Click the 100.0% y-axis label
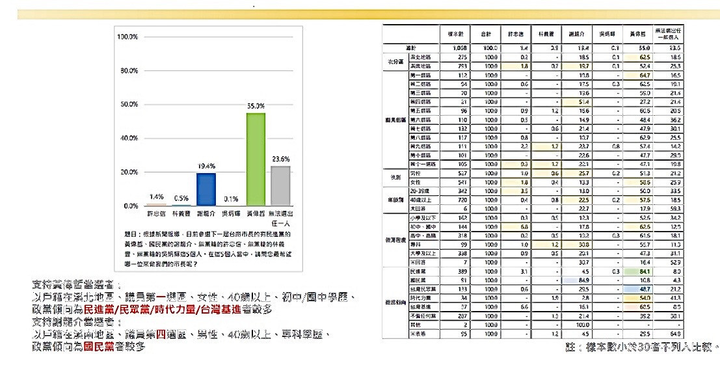Viewport: 720px width, 378px height. (127, 36)
